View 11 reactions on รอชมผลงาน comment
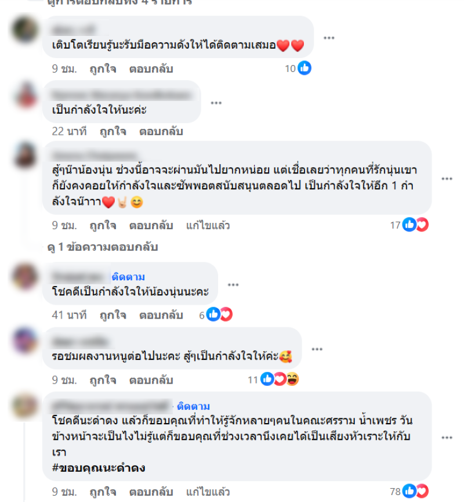The width and height of the screenshot is (464, 502). [273, 380]
